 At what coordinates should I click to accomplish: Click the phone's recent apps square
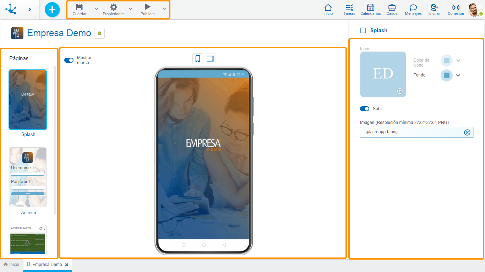(184, 245)
